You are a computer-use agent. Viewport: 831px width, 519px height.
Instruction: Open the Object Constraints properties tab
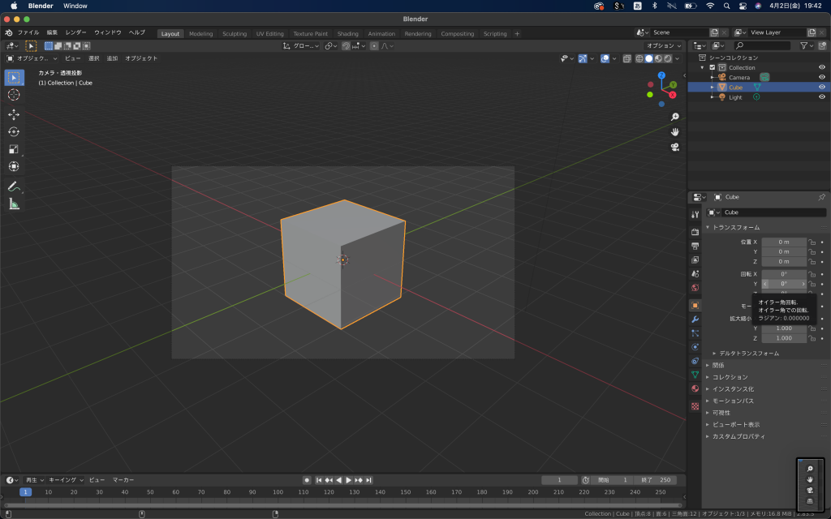[695, 361]
